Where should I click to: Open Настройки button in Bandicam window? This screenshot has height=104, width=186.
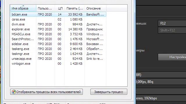click(172, 57)
